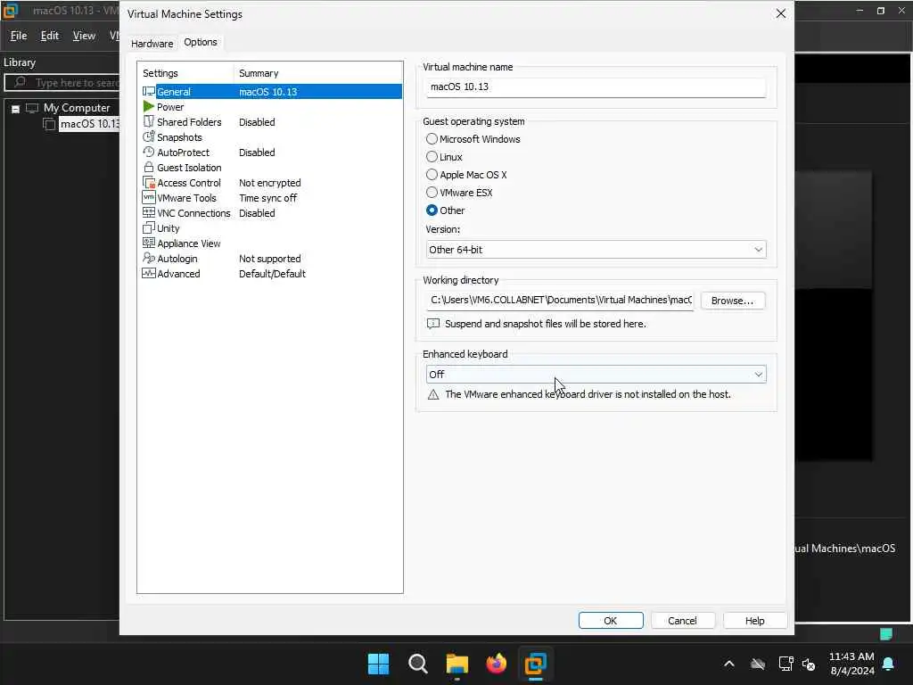Click the Autologin user icon
The image size is (913, 685).
coord(149,258)
